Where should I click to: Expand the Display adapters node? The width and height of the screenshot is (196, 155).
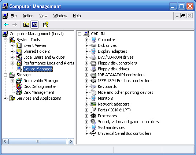[86, 51]
